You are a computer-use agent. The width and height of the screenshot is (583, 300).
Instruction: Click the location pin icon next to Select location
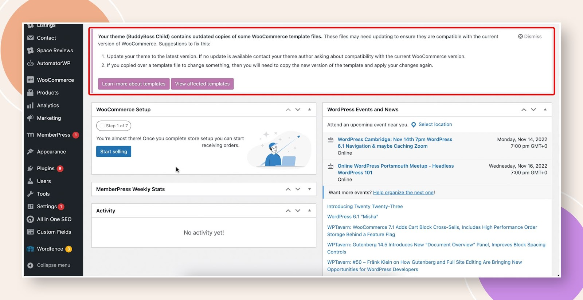point(414,125)
